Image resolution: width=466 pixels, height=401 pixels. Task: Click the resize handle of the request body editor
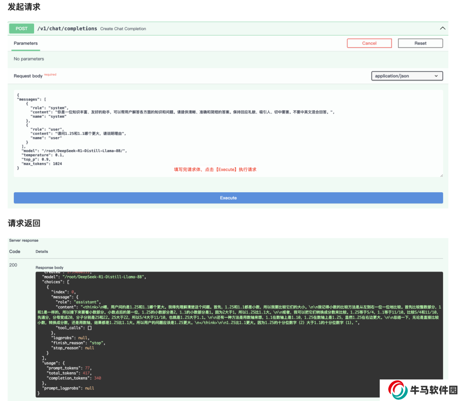coord(441,175)
